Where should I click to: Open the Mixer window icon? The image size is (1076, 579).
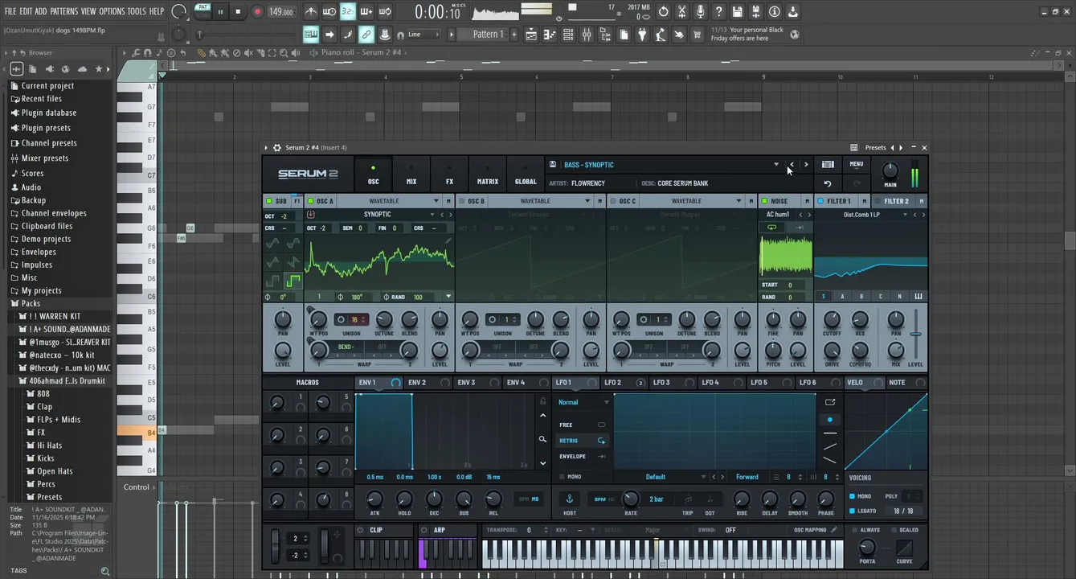coord(587,34)
